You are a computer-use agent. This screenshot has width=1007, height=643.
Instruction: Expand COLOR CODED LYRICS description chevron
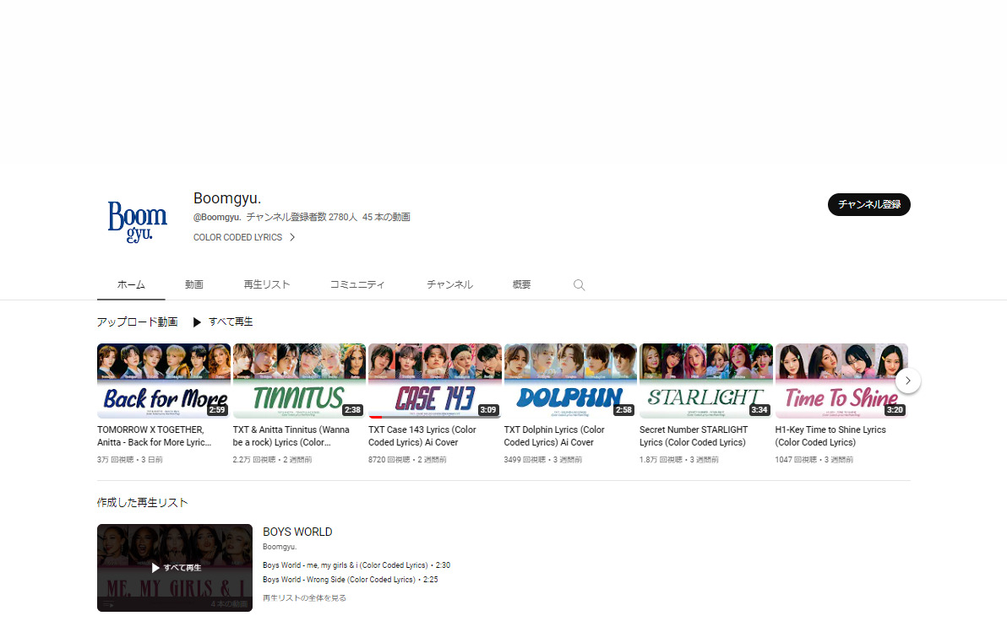[292, 237]
